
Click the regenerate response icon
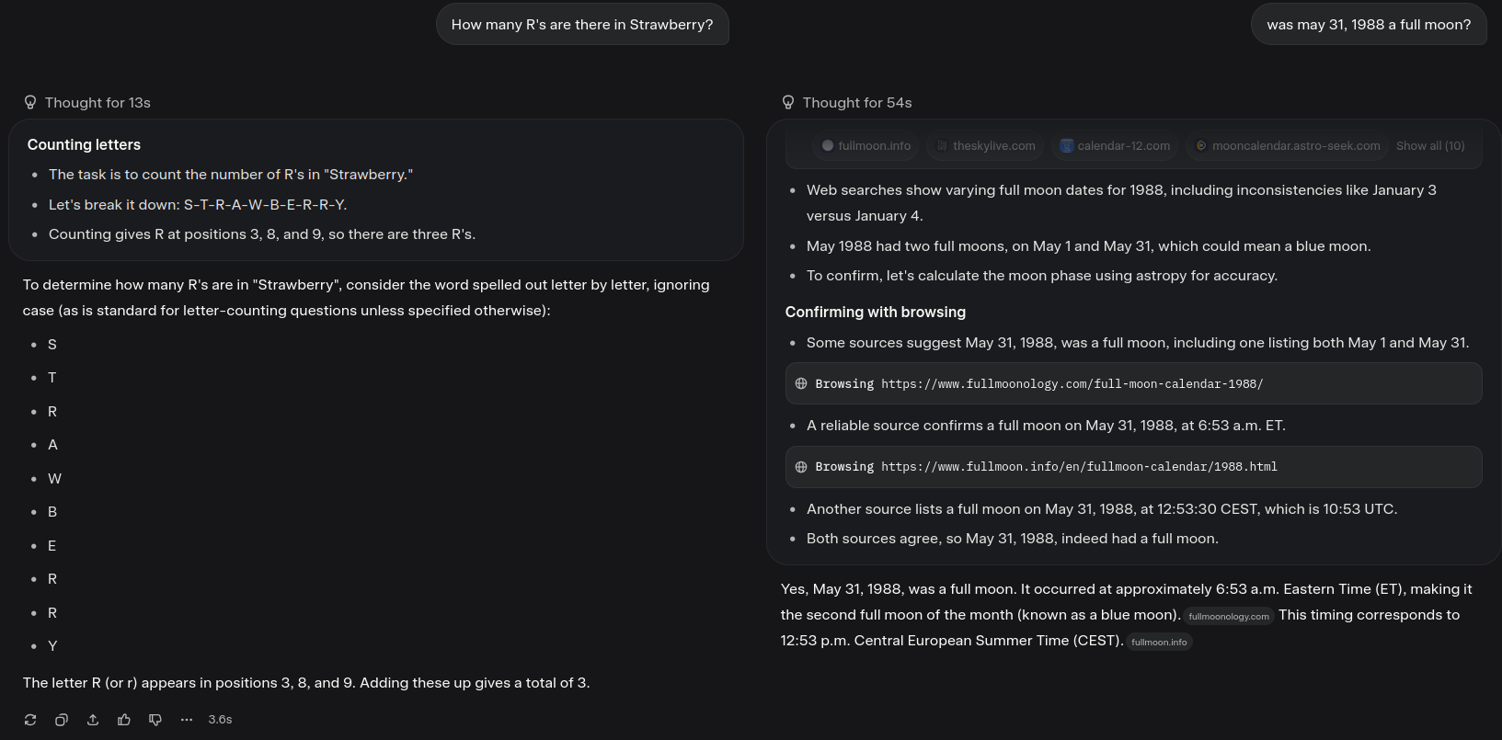[x=30, y=720]
